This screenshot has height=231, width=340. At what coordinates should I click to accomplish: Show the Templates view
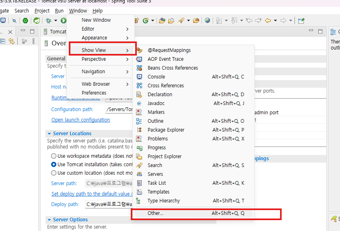pyautogui.click(x=193, y=192)
